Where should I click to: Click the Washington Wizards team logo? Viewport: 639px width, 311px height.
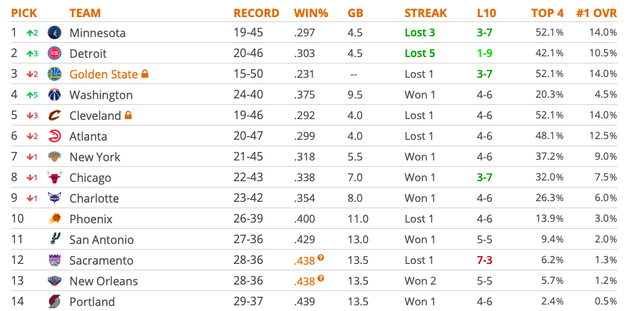click(54, 95)
